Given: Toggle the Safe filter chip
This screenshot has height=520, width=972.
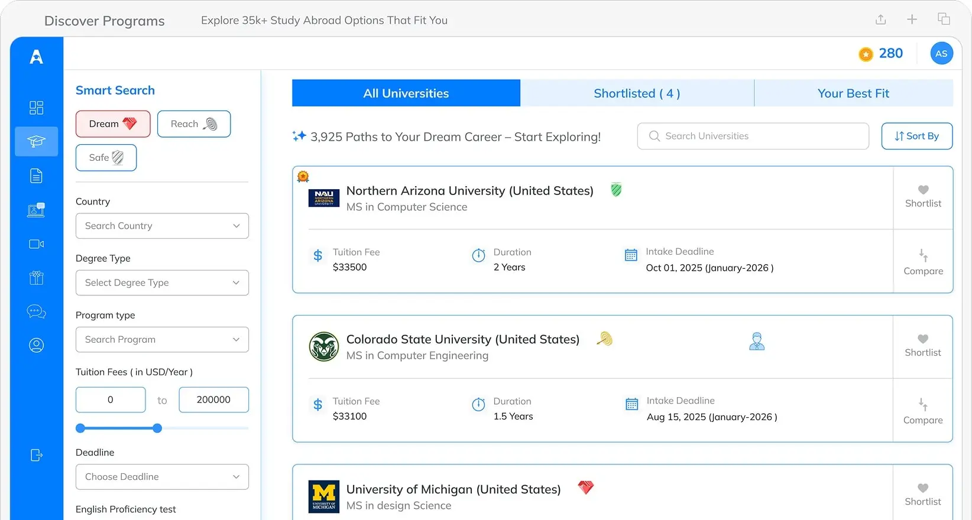Looking at the screenshot, I should (x=106, y=158).
